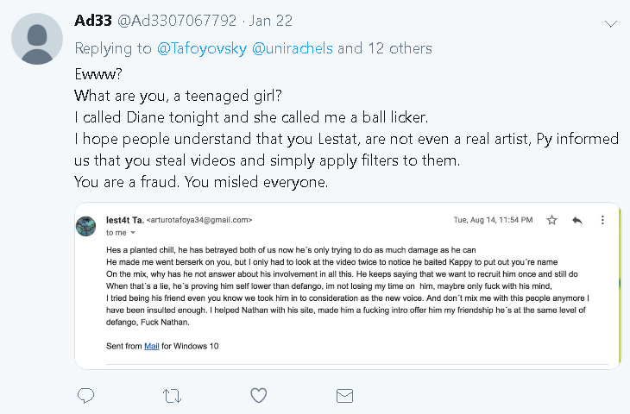Like the tweet with the heart icon
The width and height of the screenshot is (630, 414).
258,396
